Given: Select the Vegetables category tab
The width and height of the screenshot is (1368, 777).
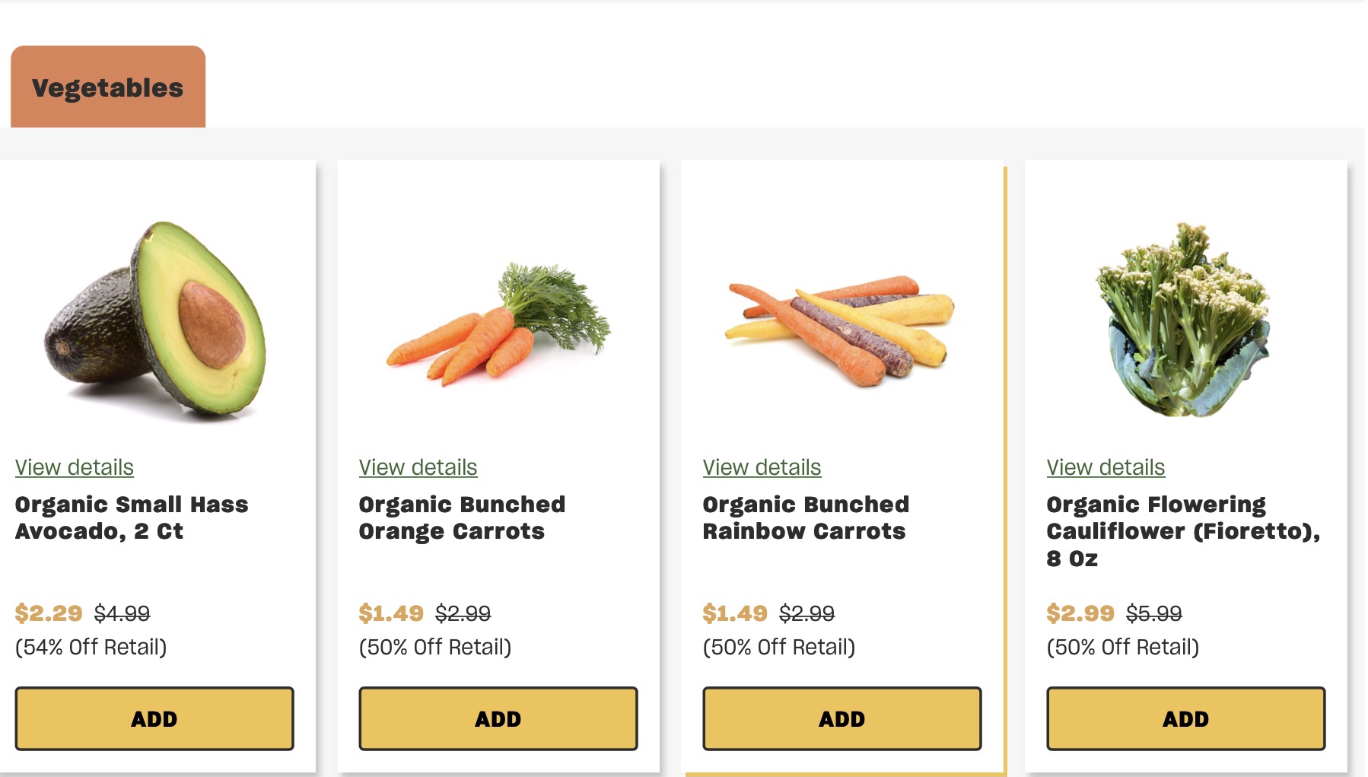Looking at the screenshot, I should 107,88.
